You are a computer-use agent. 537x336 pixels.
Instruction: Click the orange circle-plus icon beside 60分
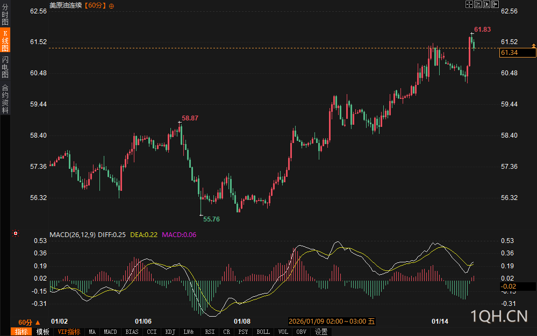[x=111, y=5]
